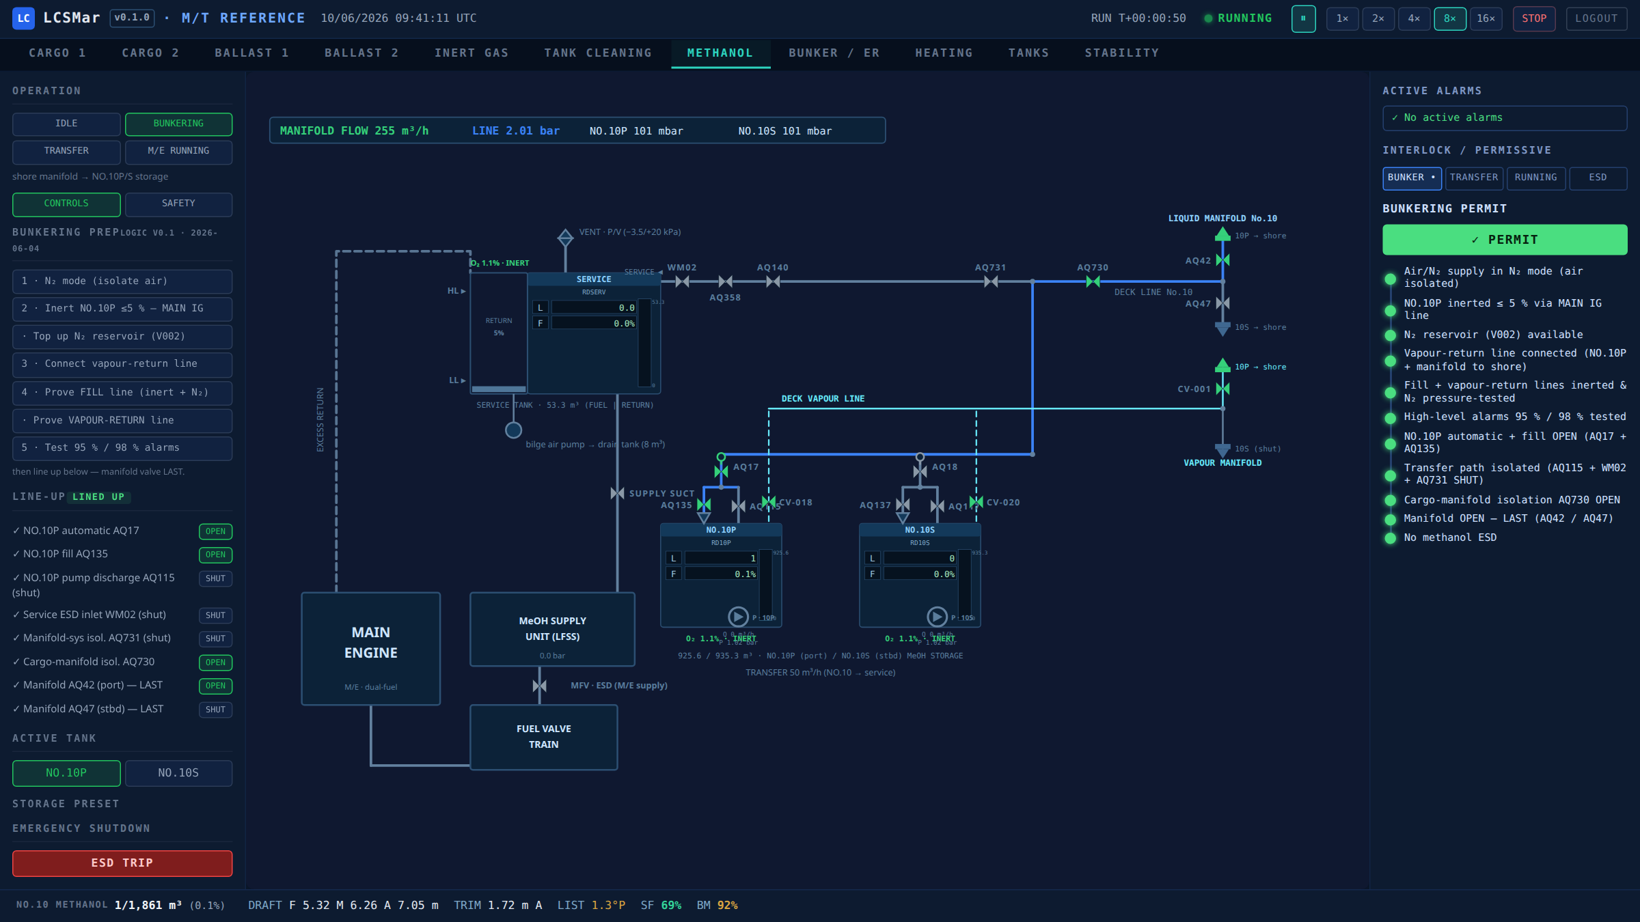Trigger the ESD TRIP button
Viewport: 1640px width, 922px height.
122,863
